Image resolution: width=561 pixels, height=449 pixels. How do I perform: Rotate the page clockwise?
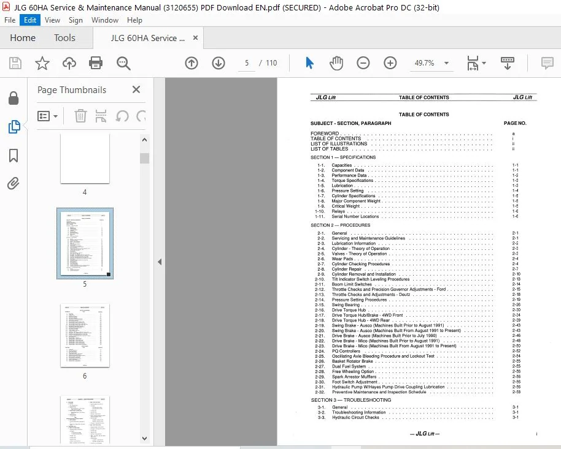141,116
